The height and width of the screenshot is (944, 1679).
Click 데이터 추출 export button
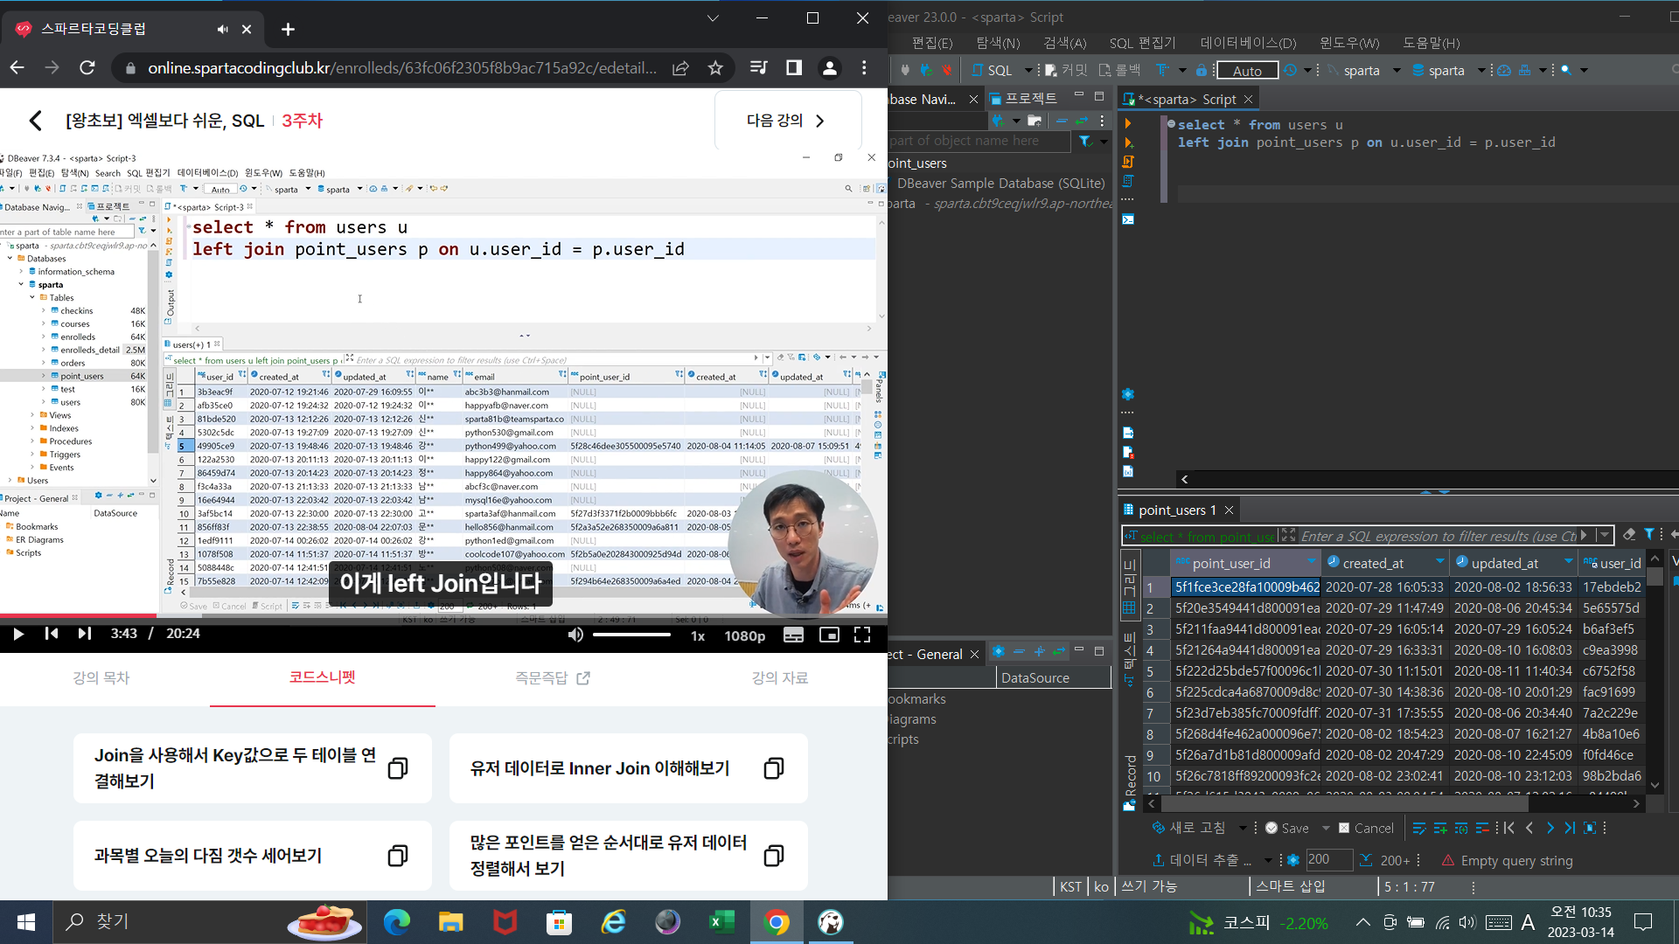coord(1202,860)
